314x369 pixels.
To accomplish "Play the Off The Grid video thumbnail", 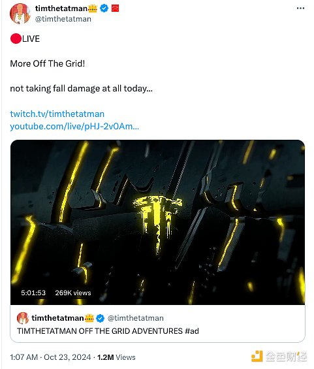I will pyautogui.click(x=157, y=222).
